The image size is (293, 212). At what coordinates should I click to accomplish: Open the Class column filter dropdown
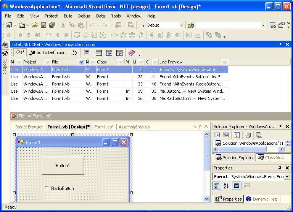[121, 62]
